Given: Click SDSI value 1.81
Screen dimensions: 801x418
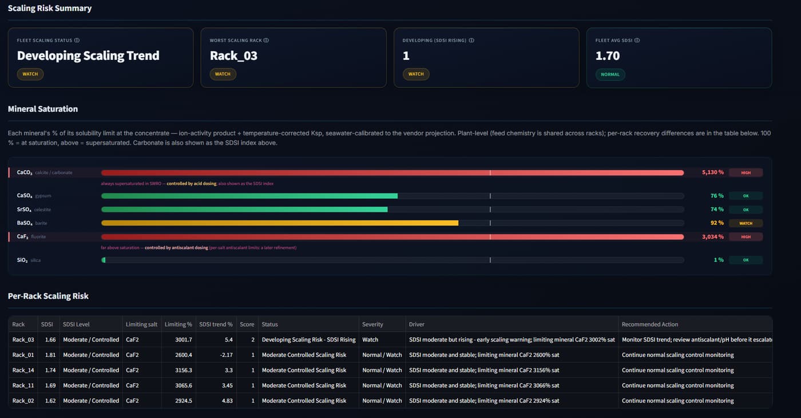Looking at the screenshot, I should (x=49, y=355).
